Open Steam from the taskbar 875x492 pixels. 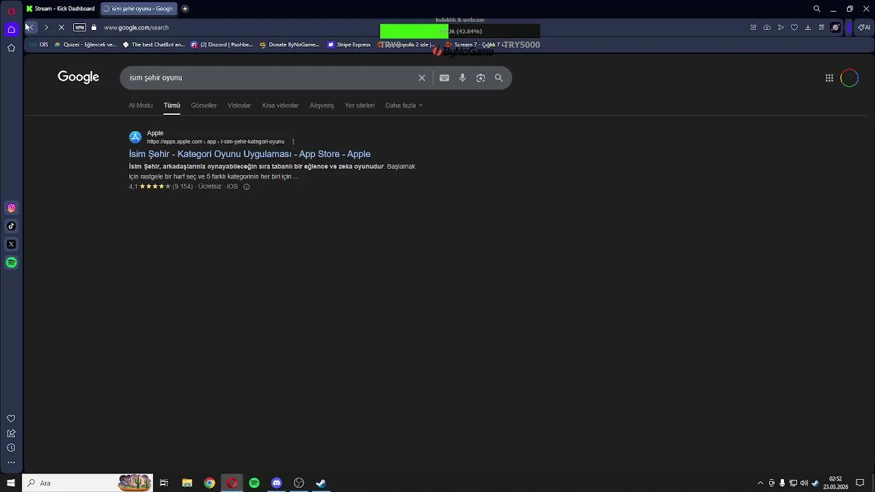point(321,483)
